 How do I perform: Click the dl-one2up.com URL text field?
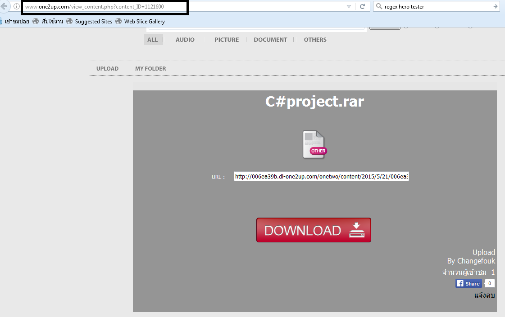(321, 177)
